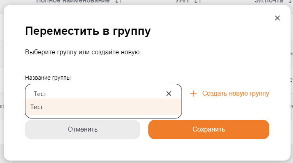This screenshot has height=163, width=293.
Task: Click the plus icon for new group
Action: click(x=193, y=94)
